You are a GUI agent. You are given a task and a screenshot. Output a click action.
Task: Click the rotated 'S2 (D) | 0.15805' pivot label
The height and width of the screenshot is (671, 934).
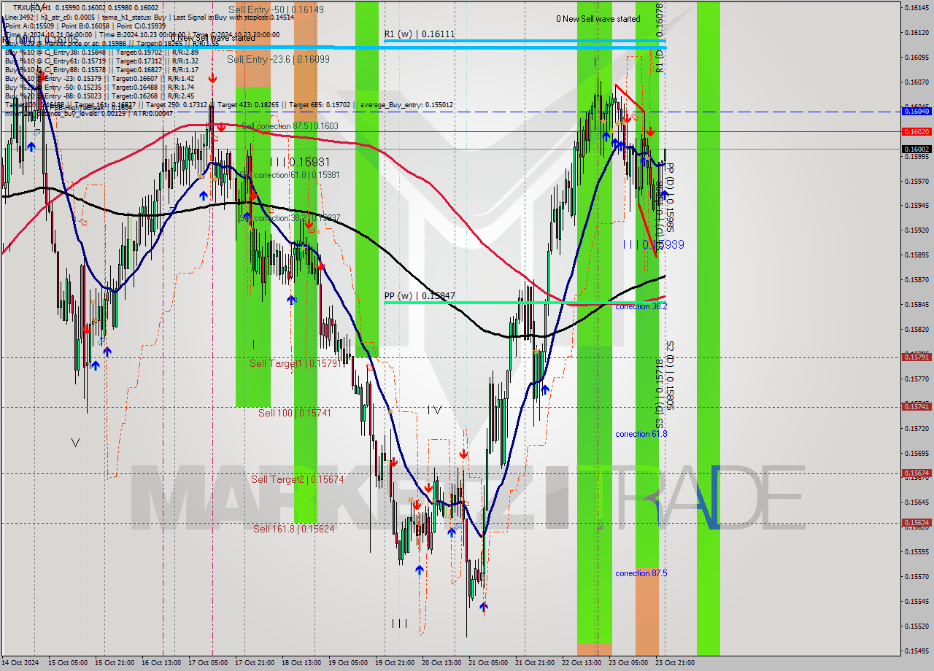point(669,375)
